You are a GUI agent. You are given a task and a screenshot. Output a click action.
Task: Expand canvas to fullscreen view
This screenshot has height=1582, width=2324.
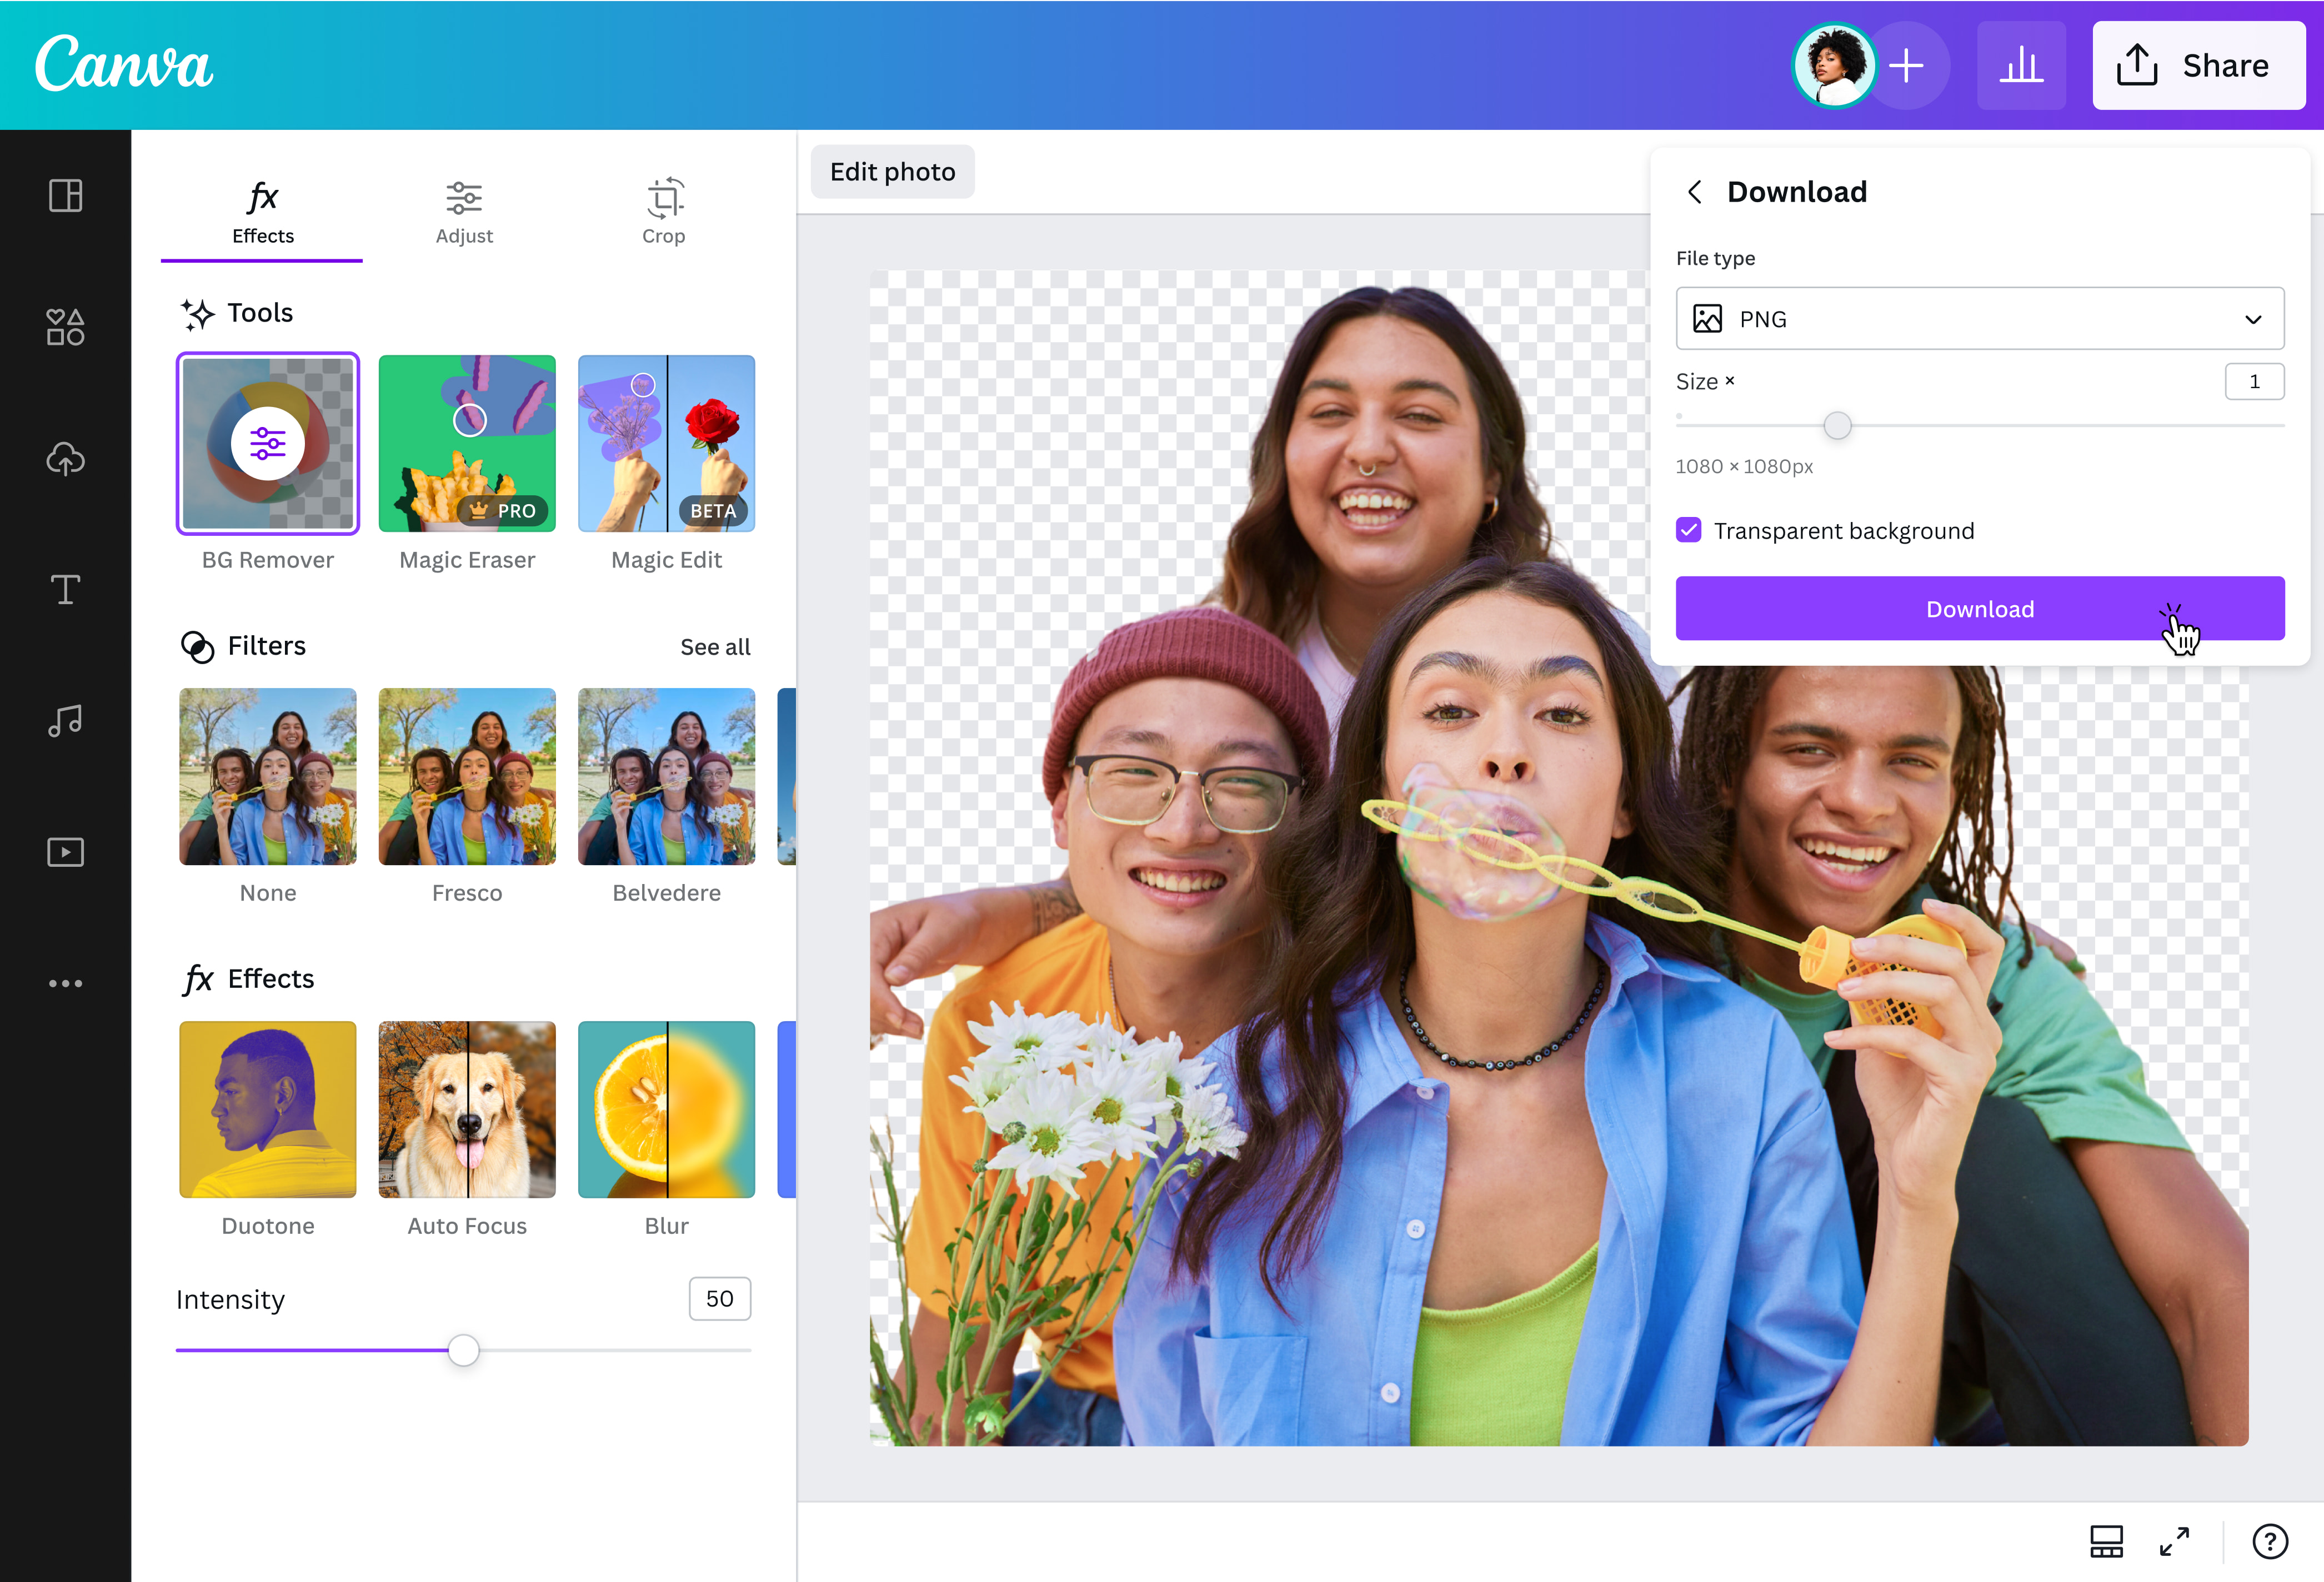pos(2175,1540)
